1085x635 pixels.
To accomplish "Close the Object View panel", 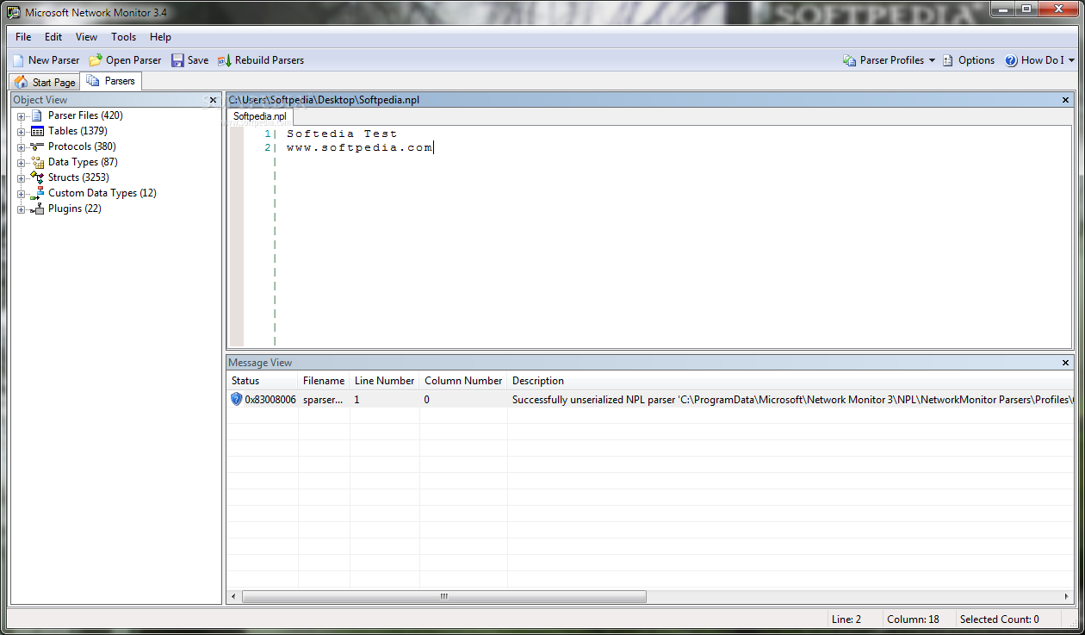I will pos(213,100).
